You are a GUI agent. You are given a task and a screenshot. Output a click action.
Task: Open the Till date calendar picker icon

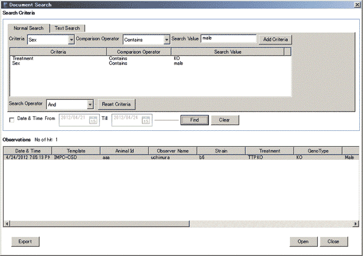point(146,121)
